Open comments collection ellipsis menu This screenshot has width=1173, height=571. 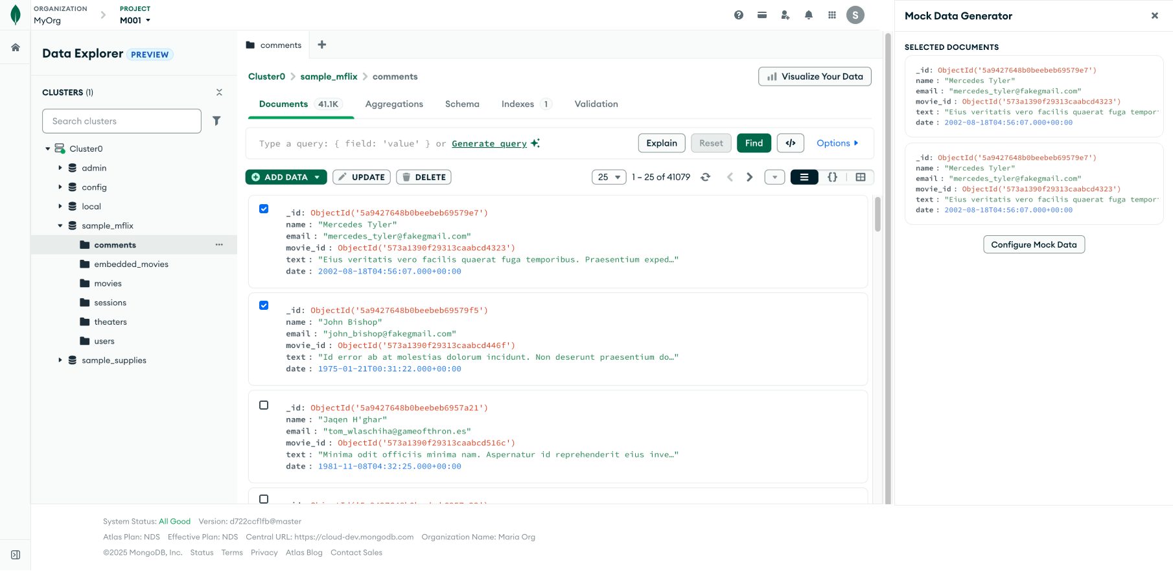click(x=219, y=245)
